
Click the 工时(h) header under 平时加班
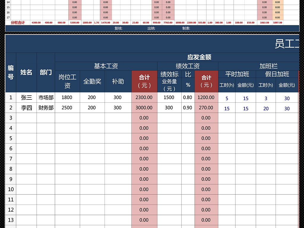click(227, 85)
